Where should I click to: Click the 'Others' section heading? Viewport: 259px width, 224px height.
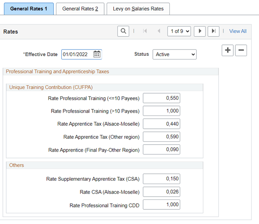click(17, 165)
